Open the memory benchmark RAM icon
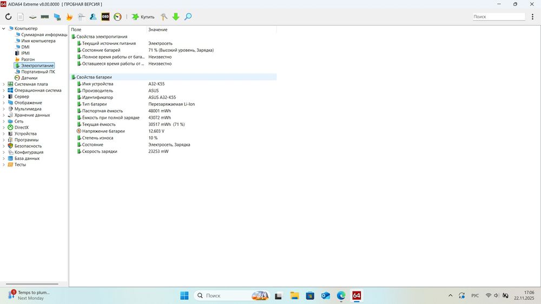The width and height of the screenshot is (541, 304). pyautogui.click(x=45, y=17)
